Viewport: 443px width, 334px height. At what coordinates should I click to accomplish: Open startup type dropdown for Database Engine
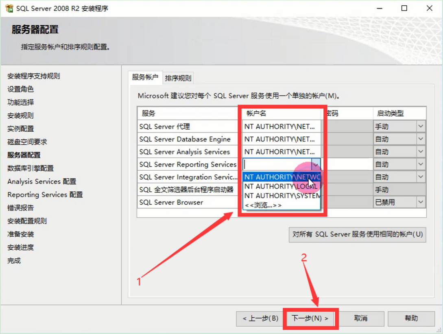(421, 139)
